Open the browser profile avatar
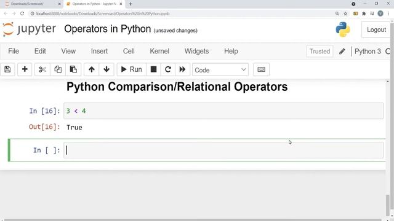 click(380, 14)
